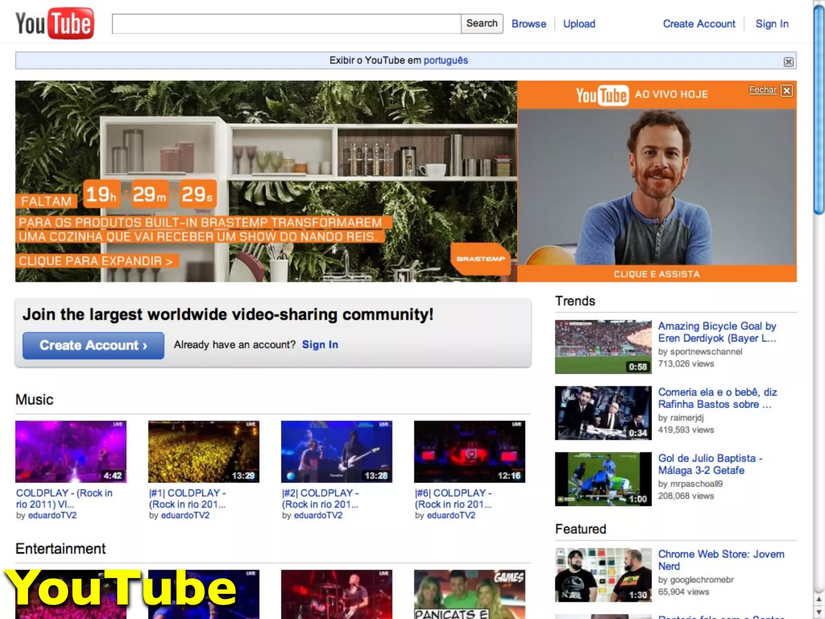Open the '|#6| COLDPLAY' video title

453,499
